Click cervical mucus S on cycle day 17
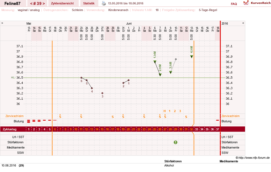The image size is (271, 172). point(113,117)
